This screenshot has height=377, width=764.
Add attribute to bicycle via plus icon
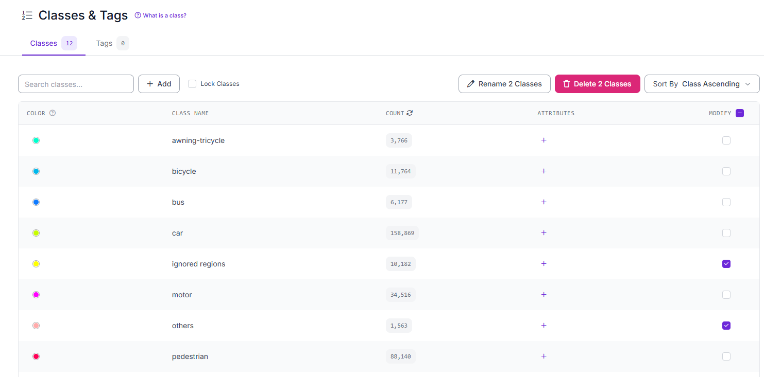pyautogui.click(x=544, y=171)
